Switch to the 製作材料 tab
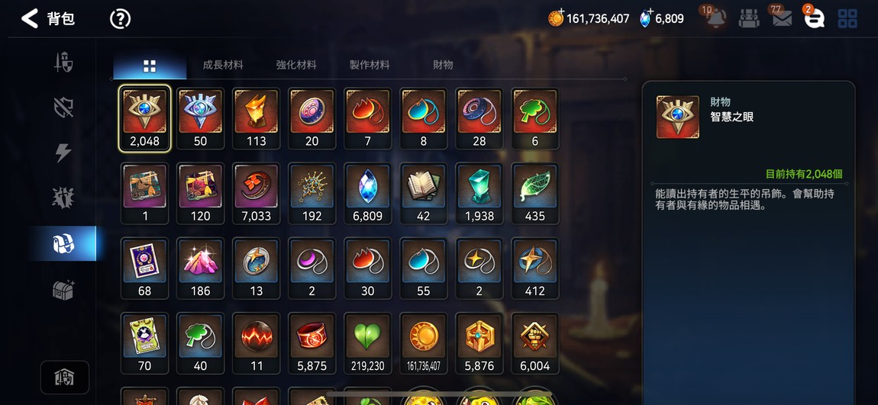This screenshot has height=405, width=878. click(x=370, y=65)
